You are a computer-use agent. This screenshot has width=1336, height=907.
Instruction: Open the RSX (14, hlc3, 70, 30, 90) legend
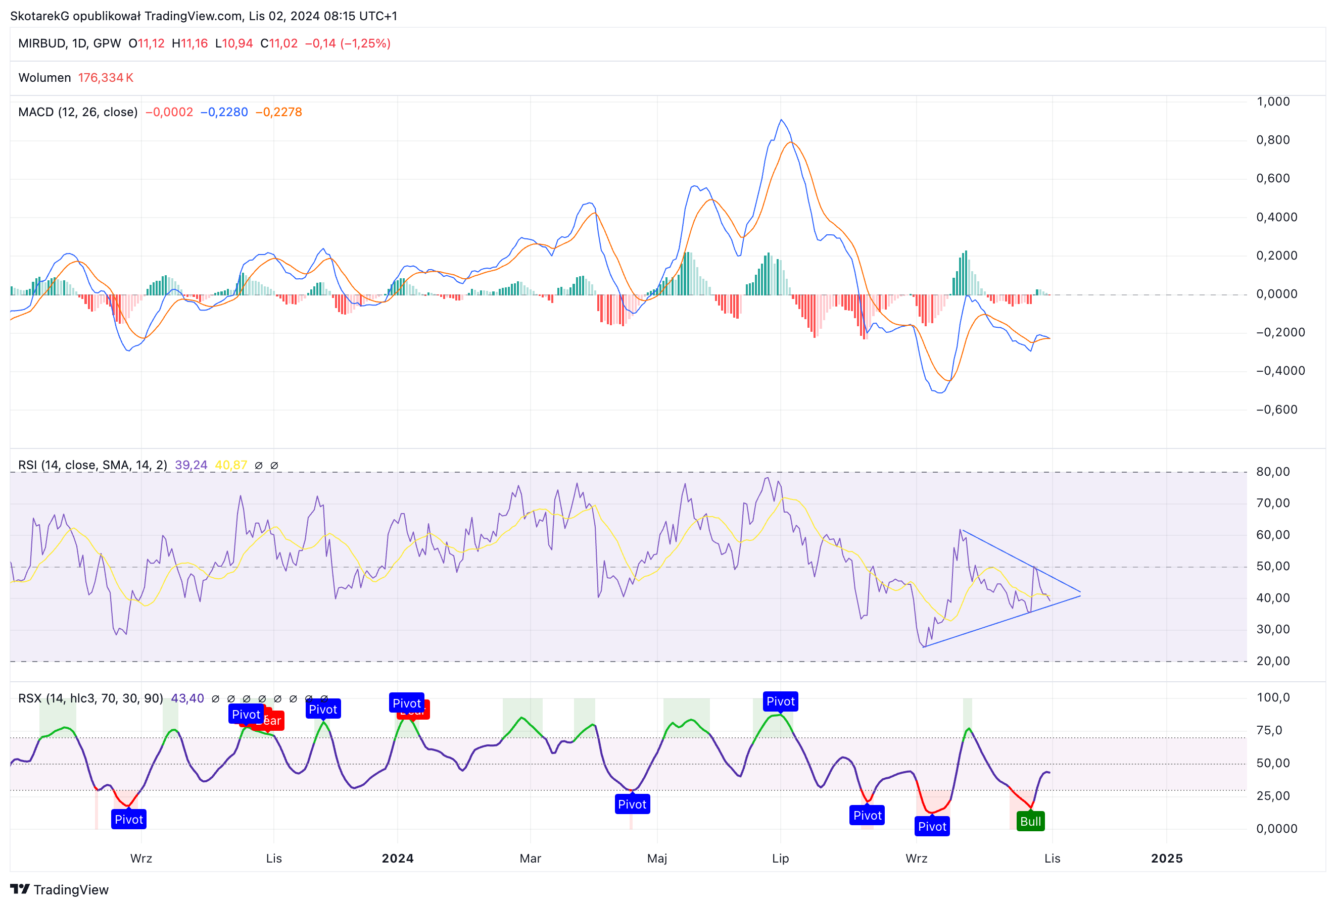pos(91,698)
